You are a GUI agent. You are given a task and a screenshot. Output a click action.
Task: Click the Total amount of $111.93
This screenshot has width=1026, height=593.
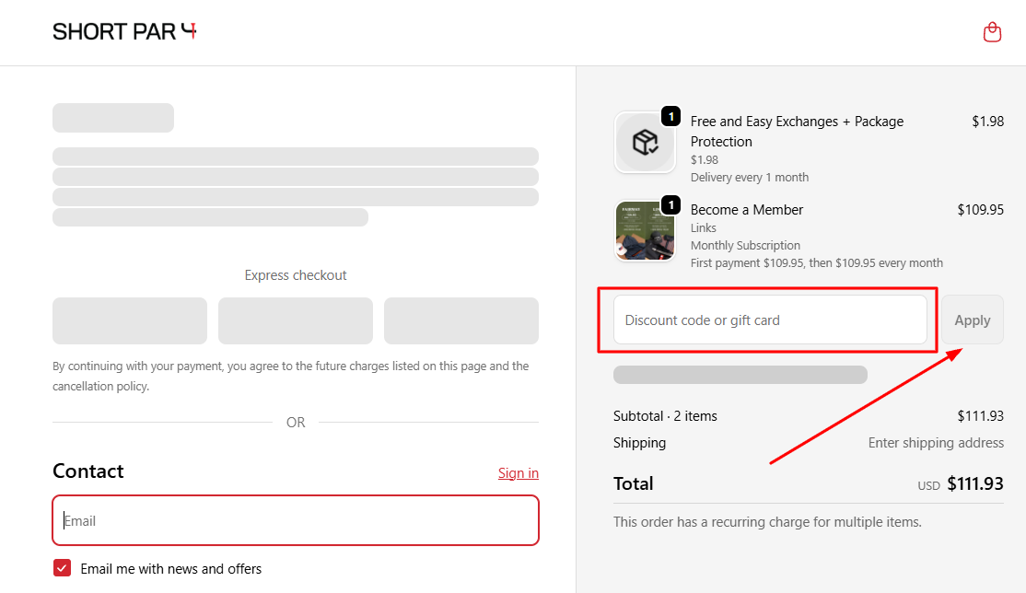(975, 483)
